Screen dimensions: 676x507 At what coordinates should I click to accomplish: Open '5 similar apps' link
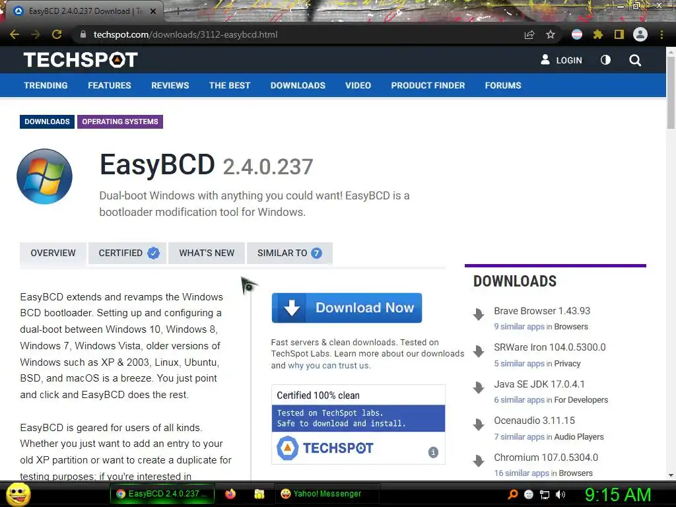[519, 364]
